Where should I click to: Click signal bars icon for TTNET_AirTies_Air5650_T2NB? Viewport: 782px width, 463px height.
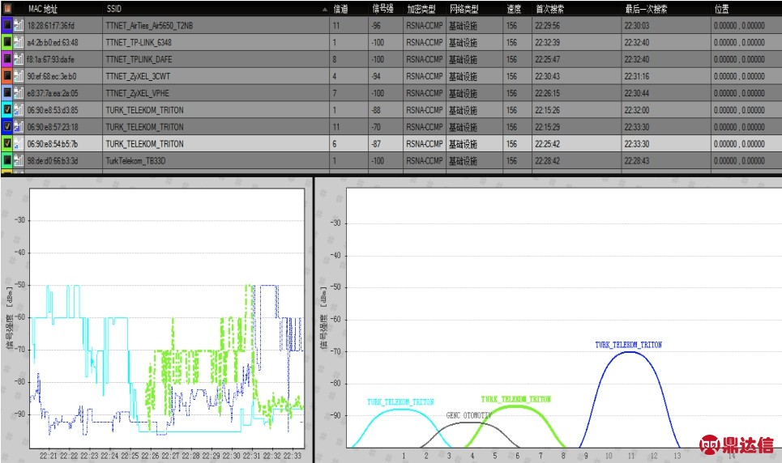click(19, 25)
